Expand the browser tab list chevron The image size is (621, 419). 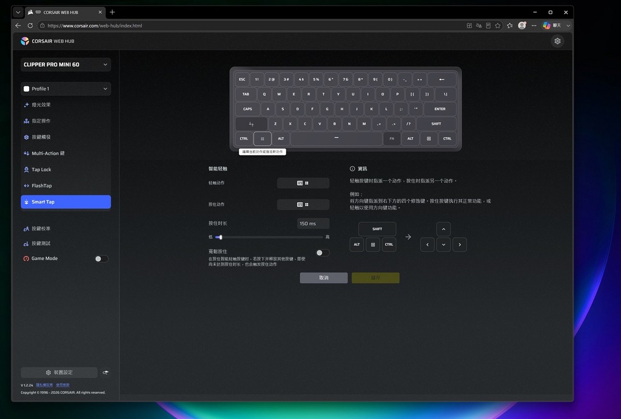pyautogui.click(x=18, y=12)
